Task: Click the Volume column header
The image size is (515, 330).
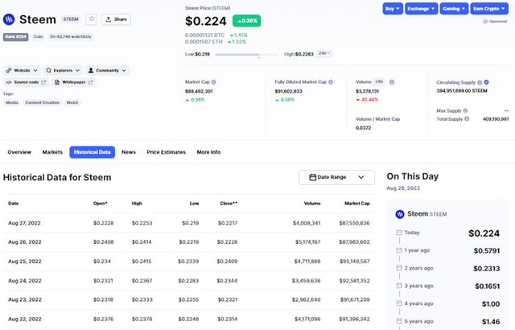Action: pos(312,204)
